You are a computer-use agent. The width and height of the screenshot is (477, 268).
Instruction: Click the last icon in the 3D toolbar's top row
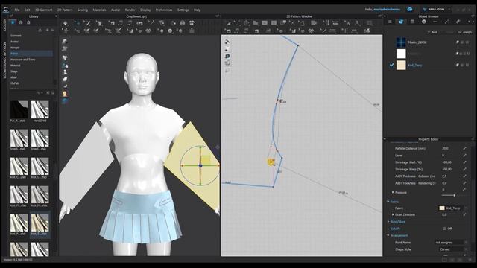[x=192, y=23]
